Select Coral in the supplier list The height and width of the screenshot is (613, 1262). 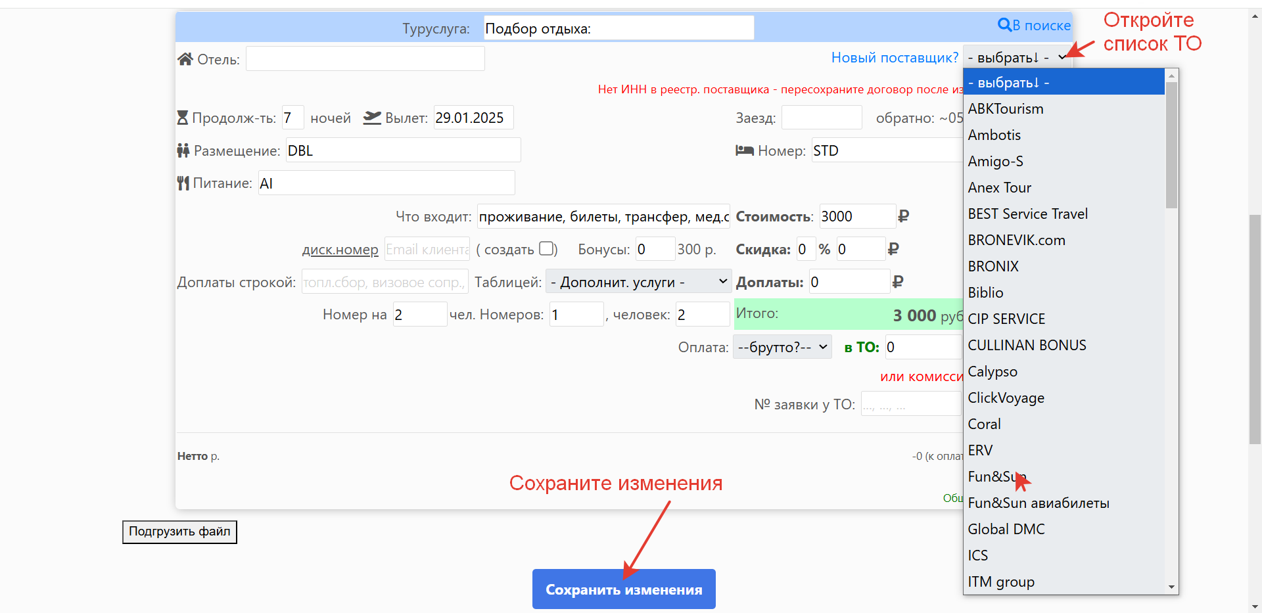(x=1063, y=424)
